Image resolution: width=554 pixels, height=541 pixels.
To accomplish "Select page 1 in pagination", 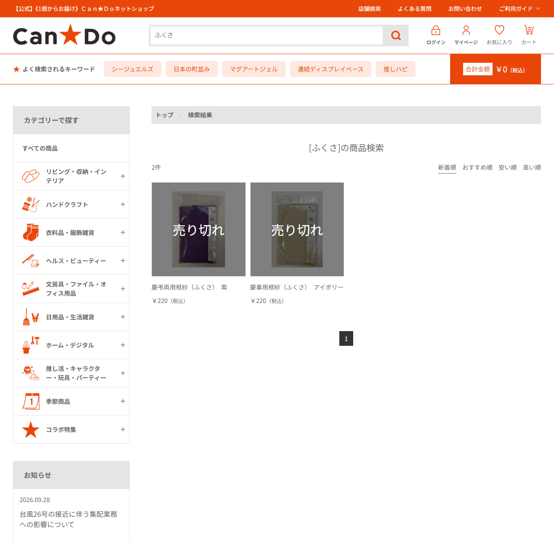I will (346, 338).
